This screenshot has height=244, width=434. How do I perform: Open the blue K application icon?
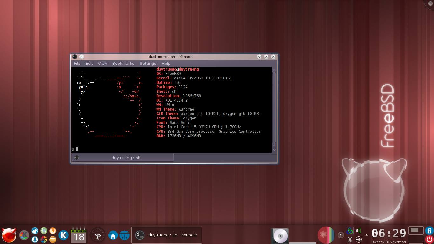64,235
